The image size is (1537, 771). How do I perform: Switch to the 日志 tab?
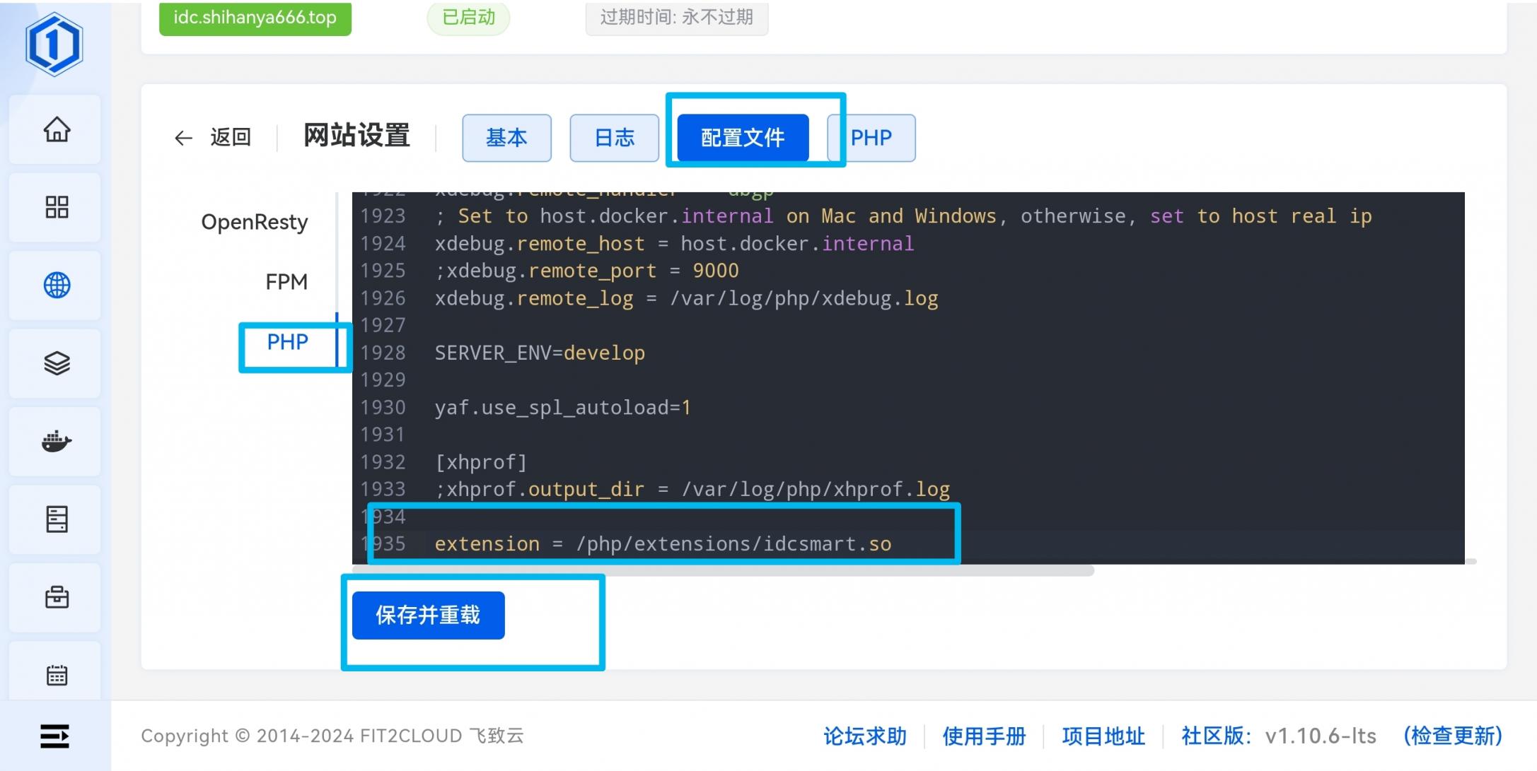tap(614, 138)
